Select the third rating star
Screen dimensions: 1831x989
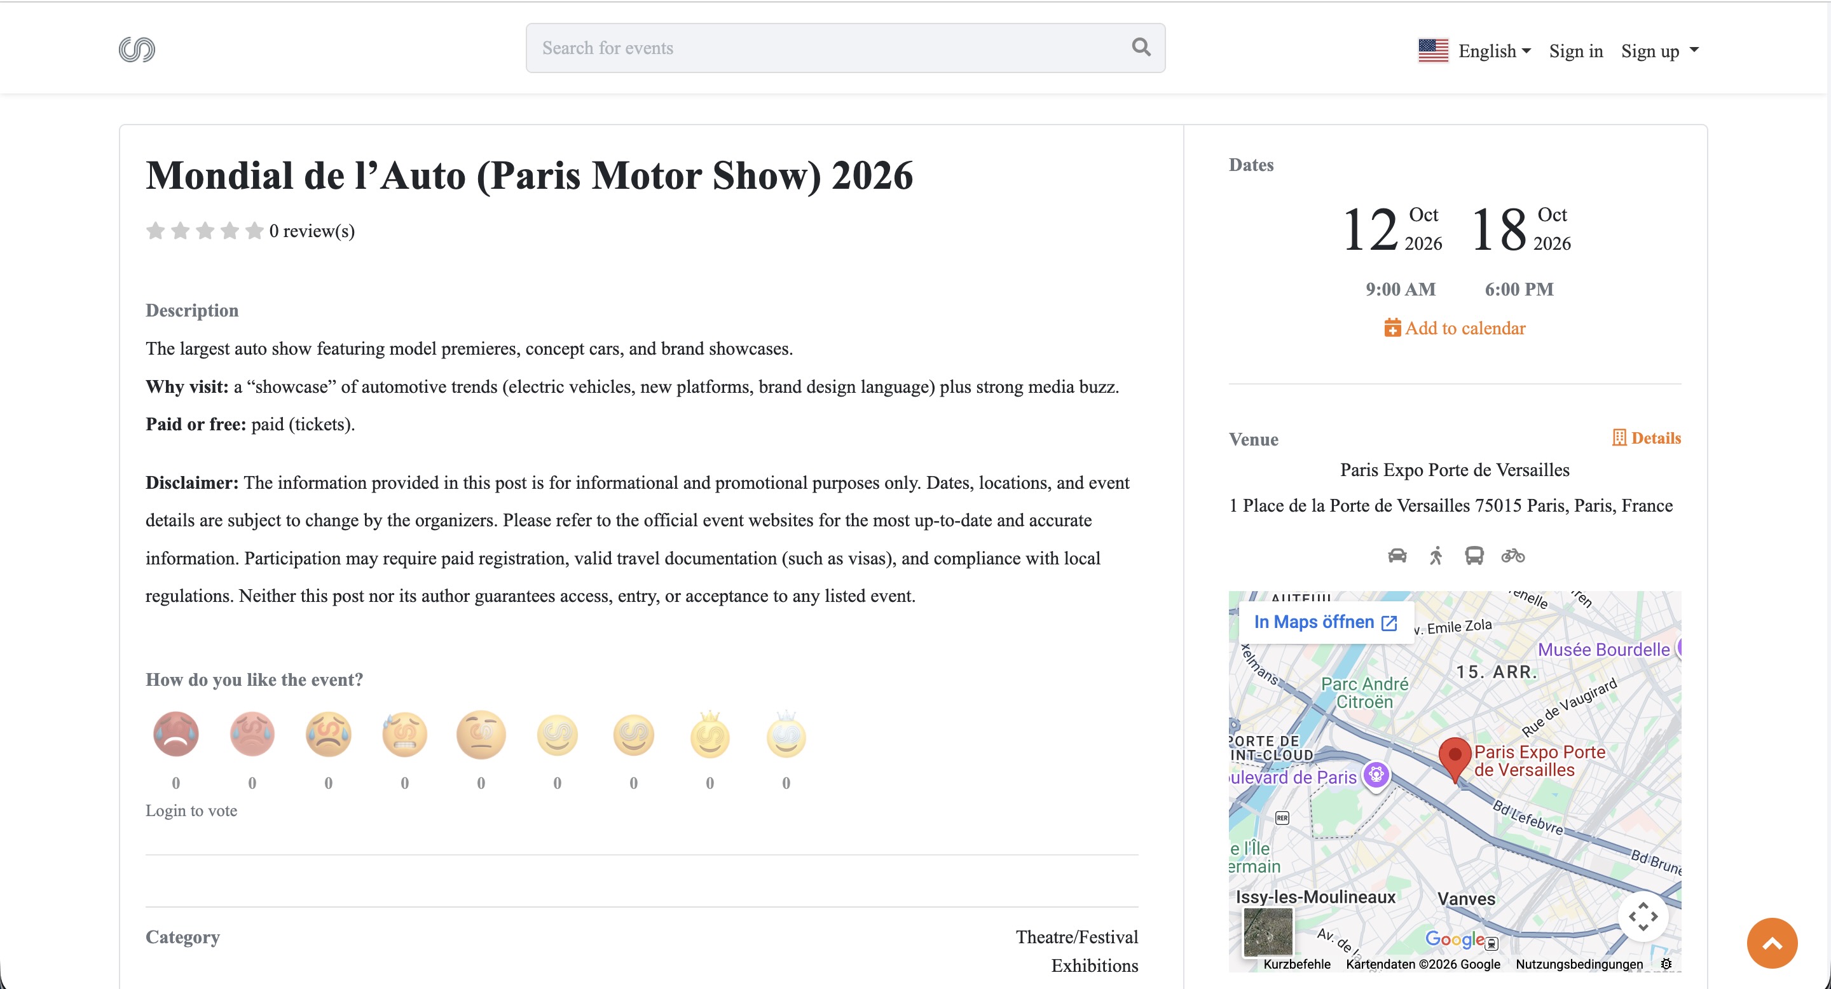coord(205,230)
